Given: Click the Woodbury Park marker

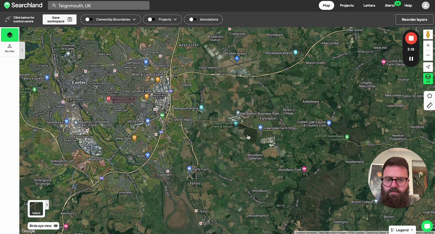Looking at the screenshot, I should coord(304,169).
